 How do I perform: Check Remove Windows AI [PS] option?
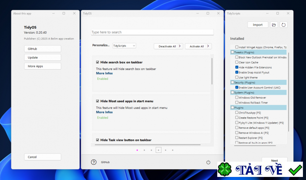tap(237, 133)
